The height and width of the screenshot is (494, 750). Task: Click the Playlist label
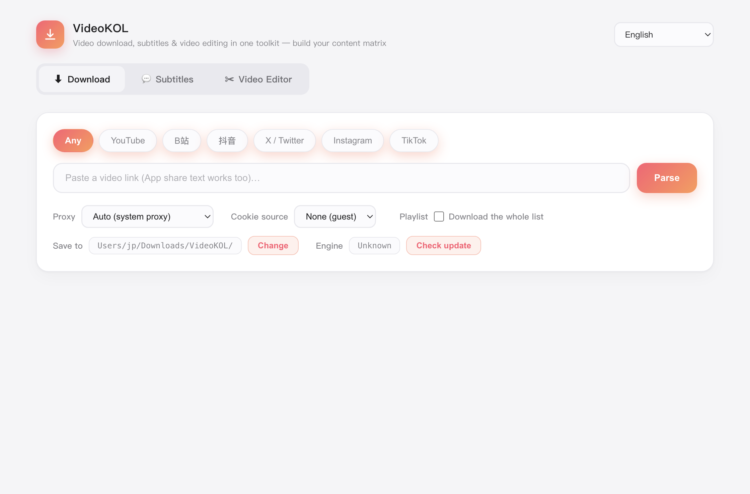click(414, 217)
